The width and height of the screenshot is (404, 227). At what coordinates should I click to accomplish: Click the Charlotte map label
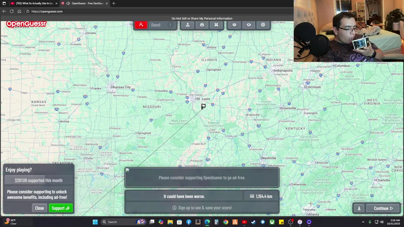click(x=383, y=180)
